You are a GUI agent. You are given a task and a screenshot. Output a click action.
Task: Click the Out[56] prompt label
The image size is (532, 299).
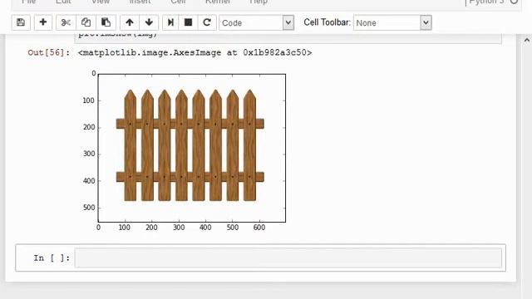pos(49,52)
